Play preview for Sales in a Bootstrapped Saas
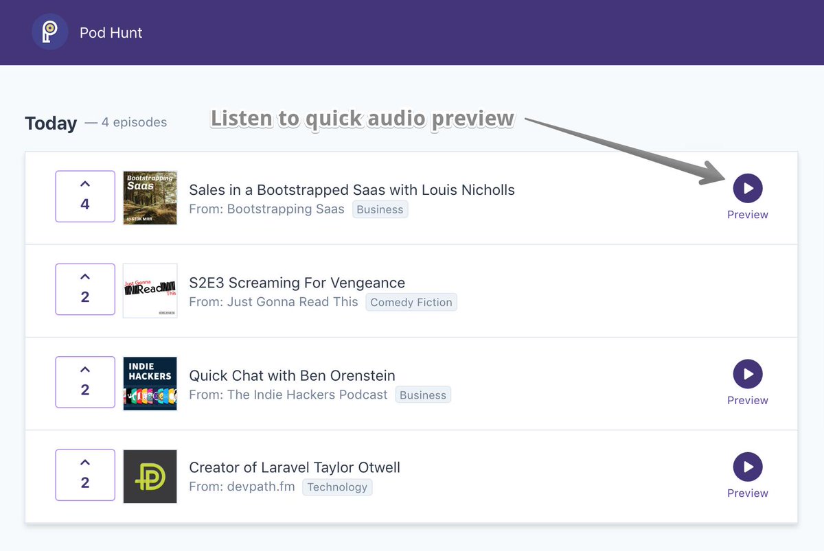Image resolution: width=824 pixels, height=551 pixels. (747, 188)
